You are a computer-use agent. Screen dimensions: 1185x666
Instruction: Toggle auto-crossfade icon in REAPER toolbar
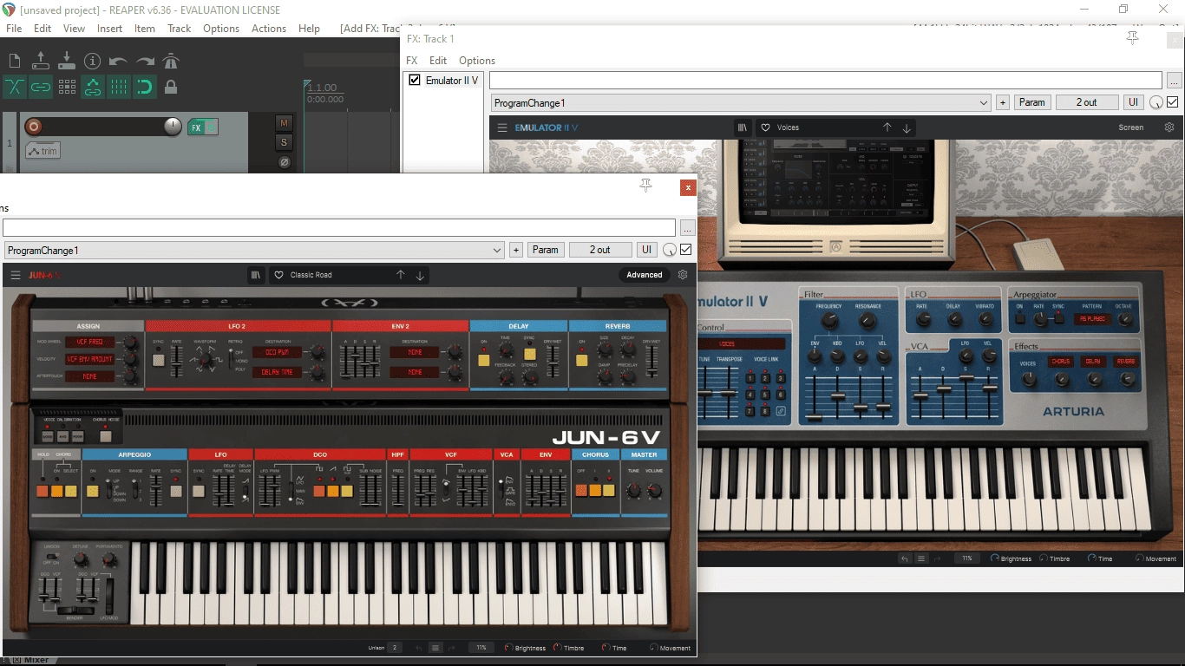(14, 87)
